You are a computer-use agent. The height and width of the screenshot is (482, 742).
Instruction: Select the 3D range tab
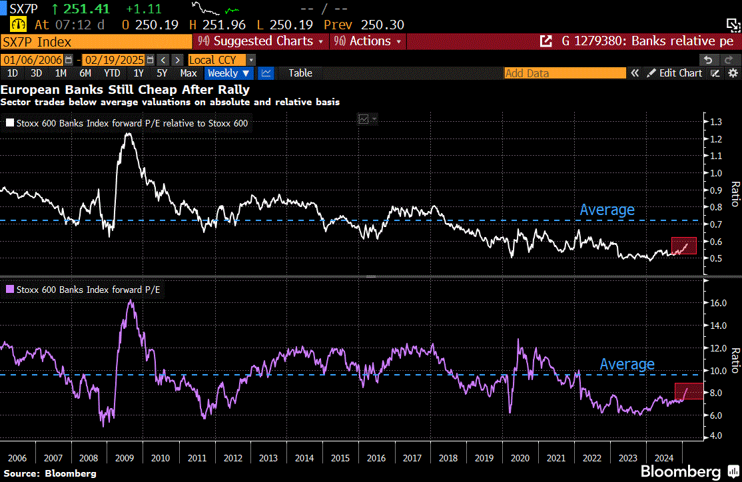coord(36,73)
